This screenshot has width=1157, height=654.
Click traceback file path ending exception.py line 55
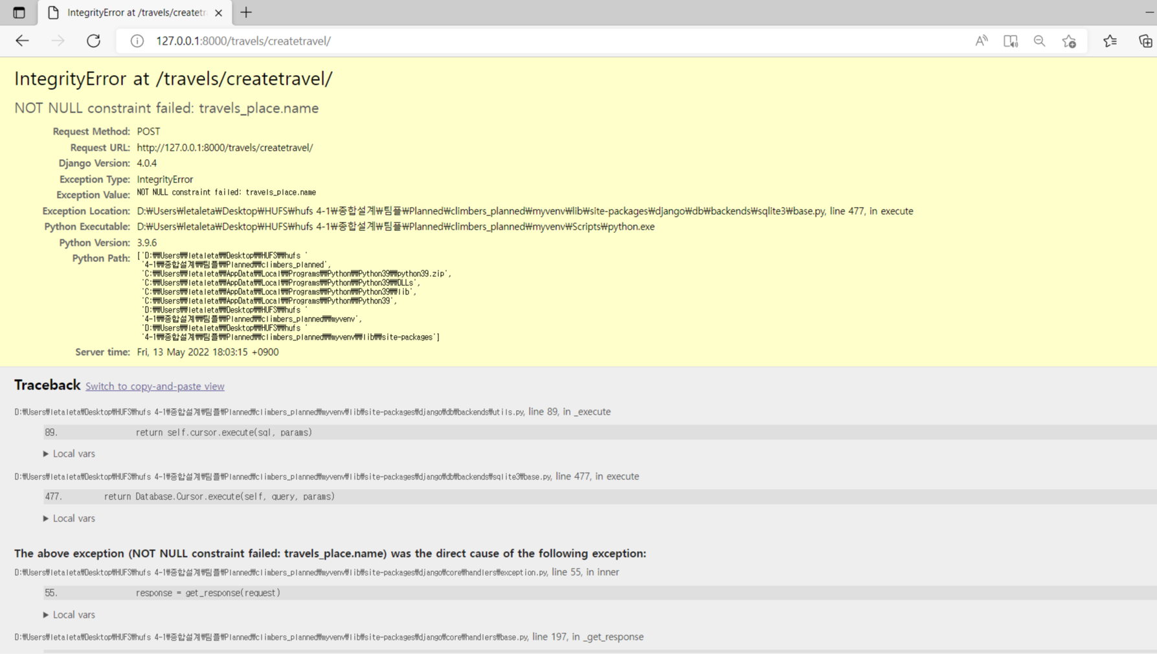coord(317,572)
